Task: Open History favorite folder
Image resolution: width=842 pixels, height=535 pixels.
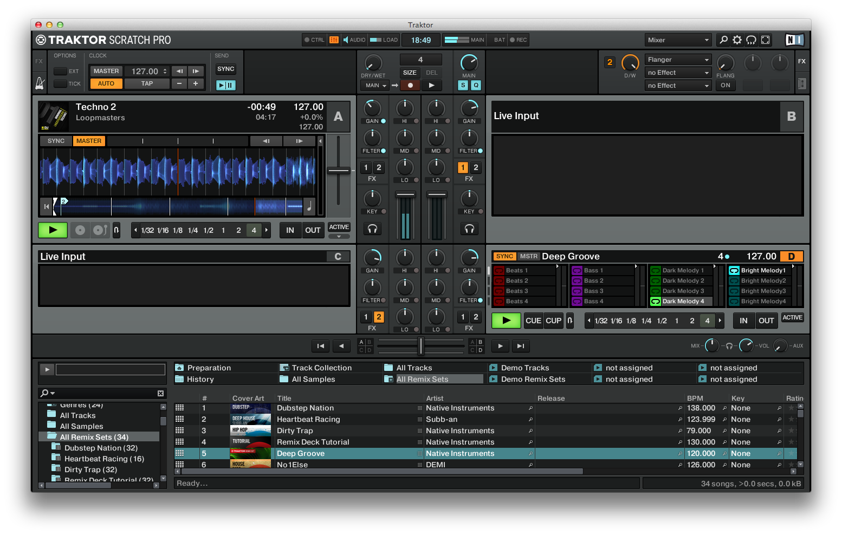Action: (x=200, y=379)
